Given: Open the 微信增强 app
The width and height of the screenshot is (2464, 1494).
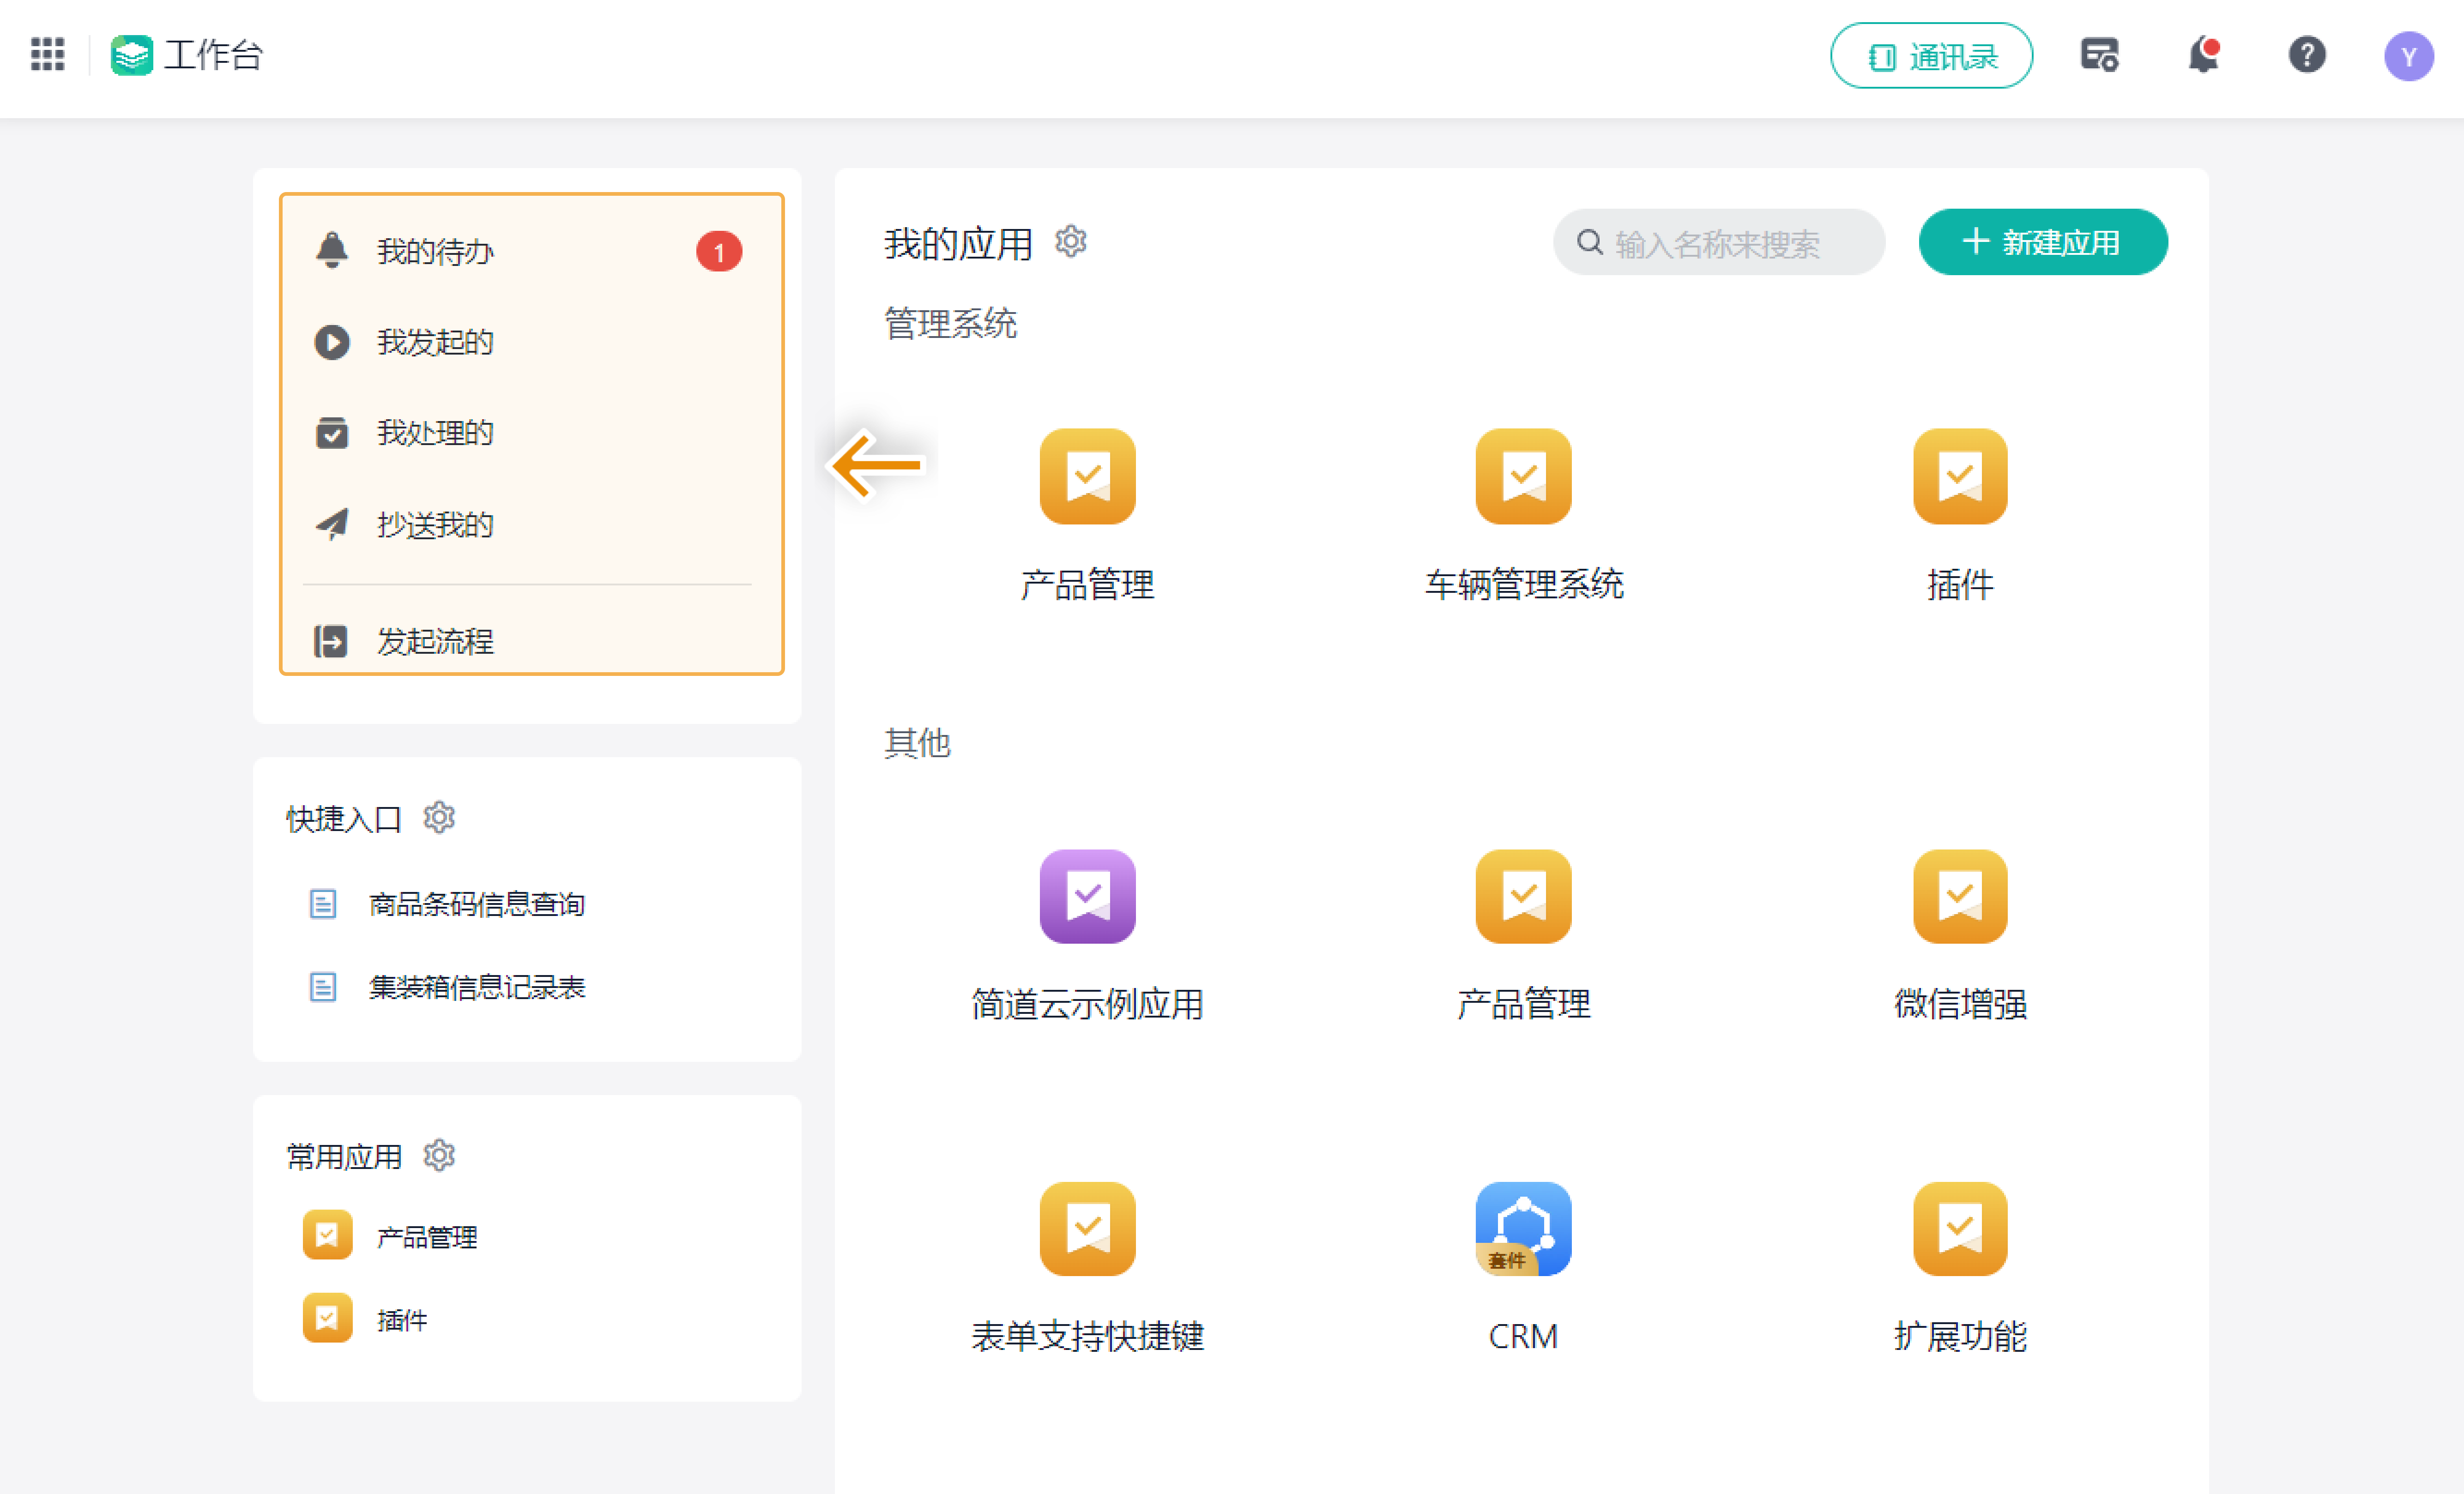Looking at the screenshot, I should point(1960,936).
